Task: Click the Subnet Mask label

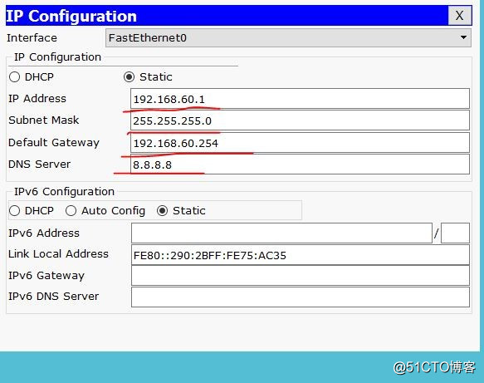Action: [43, 120]
